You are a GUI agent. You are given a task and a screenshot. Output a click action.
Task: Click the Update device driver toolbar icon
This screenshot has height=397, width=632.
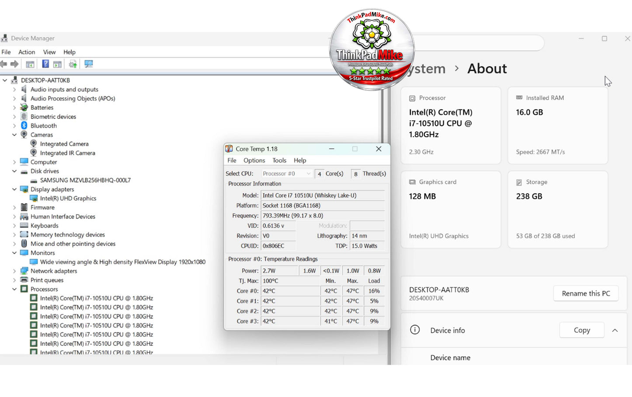coord(73,64)
